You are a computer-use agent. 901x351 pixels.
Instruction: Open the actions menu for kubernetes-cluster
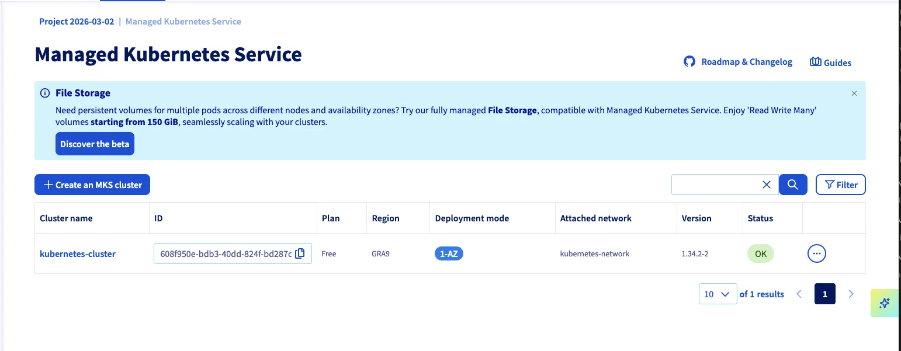pos(816,253)
